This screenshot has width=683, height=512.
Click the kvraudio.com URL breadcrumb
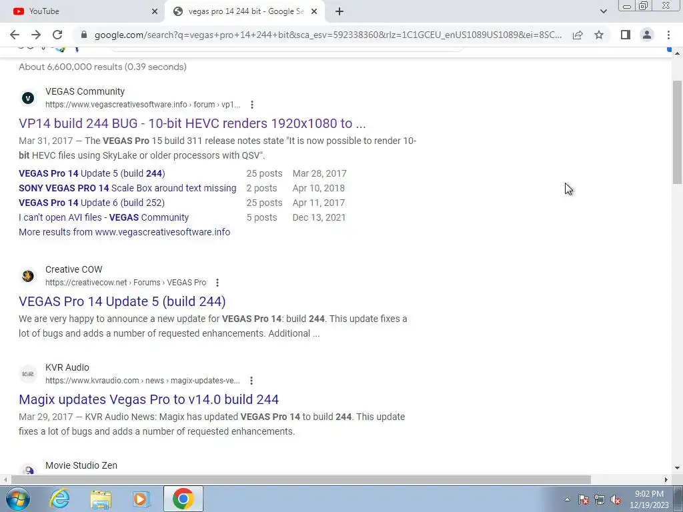pyautogui.click(x=143, y=381)
